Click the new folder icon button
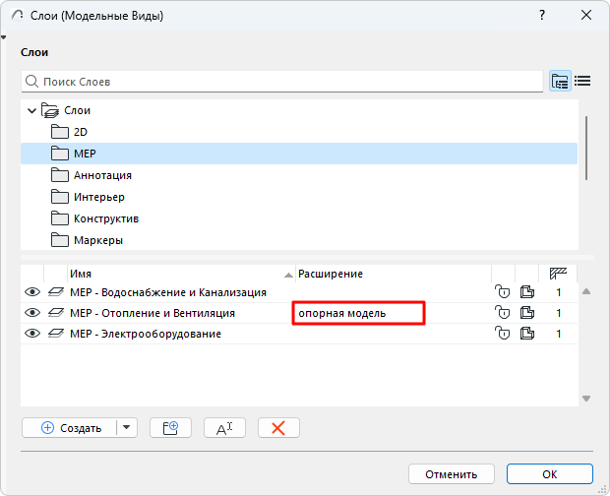610x496 pixels. 170,428
